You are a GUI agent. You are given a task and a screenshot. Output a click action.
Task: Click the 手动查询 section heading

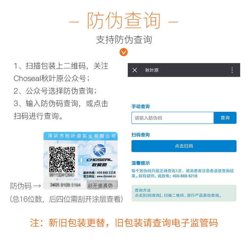tap(141, 106)
